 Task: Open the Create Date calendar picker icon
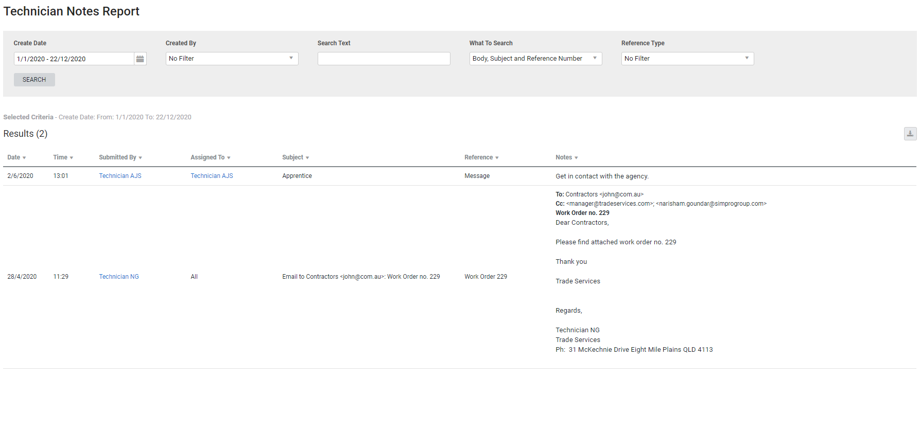[x=140, y=59]
